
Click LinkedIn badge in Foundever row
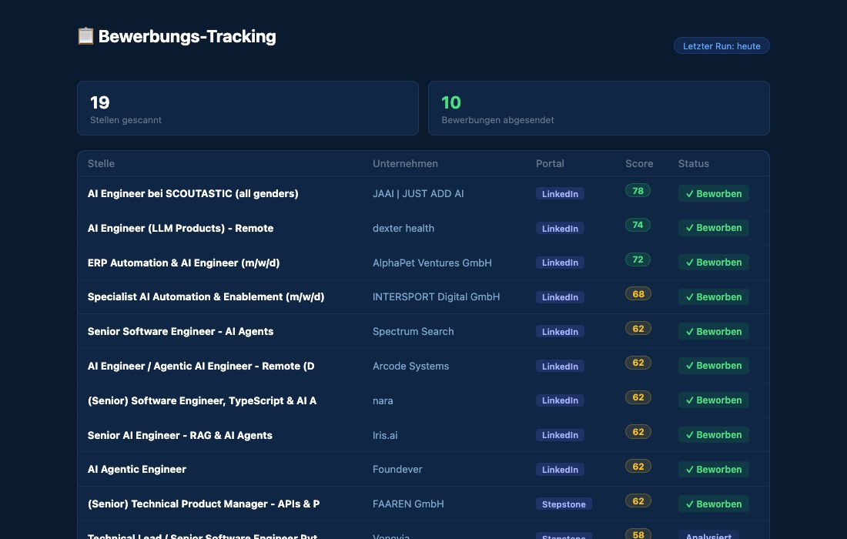point(560,470)
